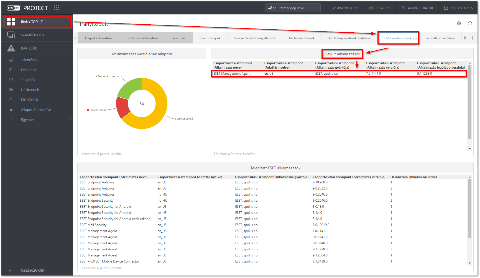480x278 pixels.
Task: Open the ESET alkalmazások tab gear icon
Action: pos(415,38)
